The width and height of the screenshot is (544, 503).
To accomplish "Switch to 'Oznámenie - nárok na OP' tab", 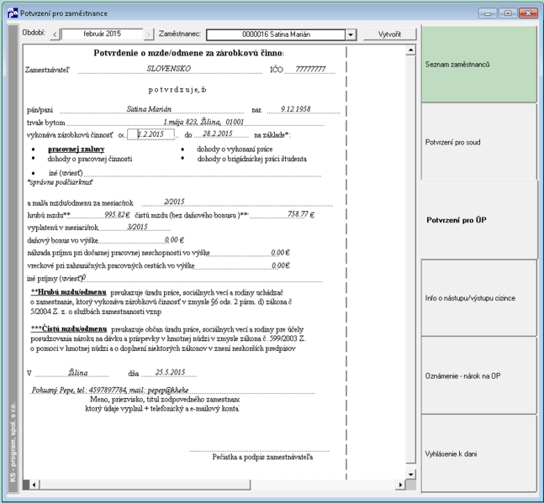I will tap(478, 376).
